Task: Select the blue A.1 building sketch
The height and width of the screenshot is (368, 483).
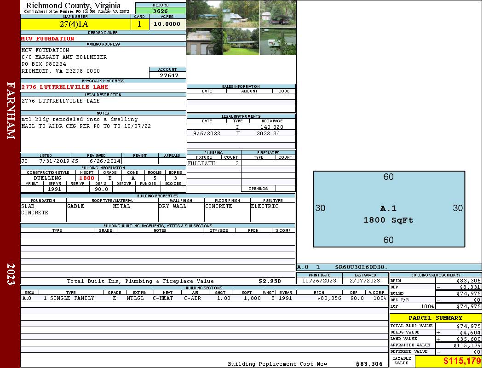Action: coord(389,209)
